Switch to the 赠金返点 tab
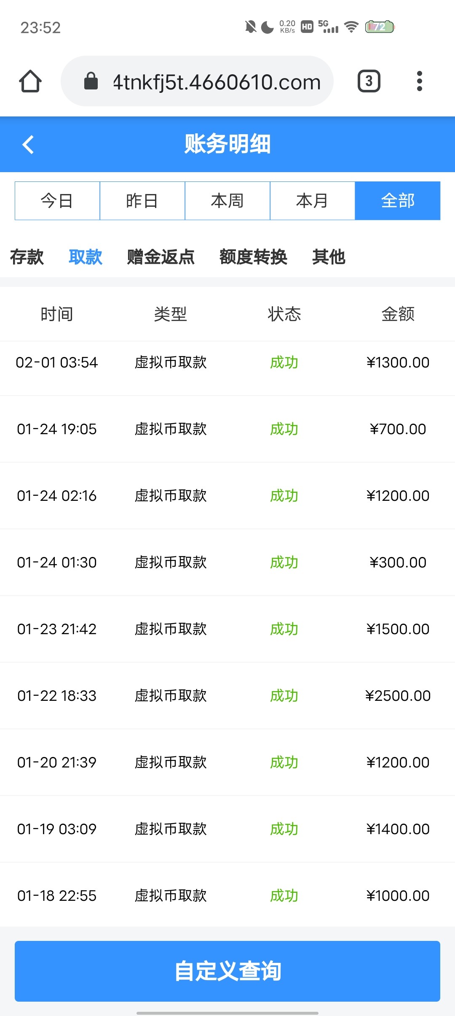Screen dimensions: 455x1016 point(161,257)
